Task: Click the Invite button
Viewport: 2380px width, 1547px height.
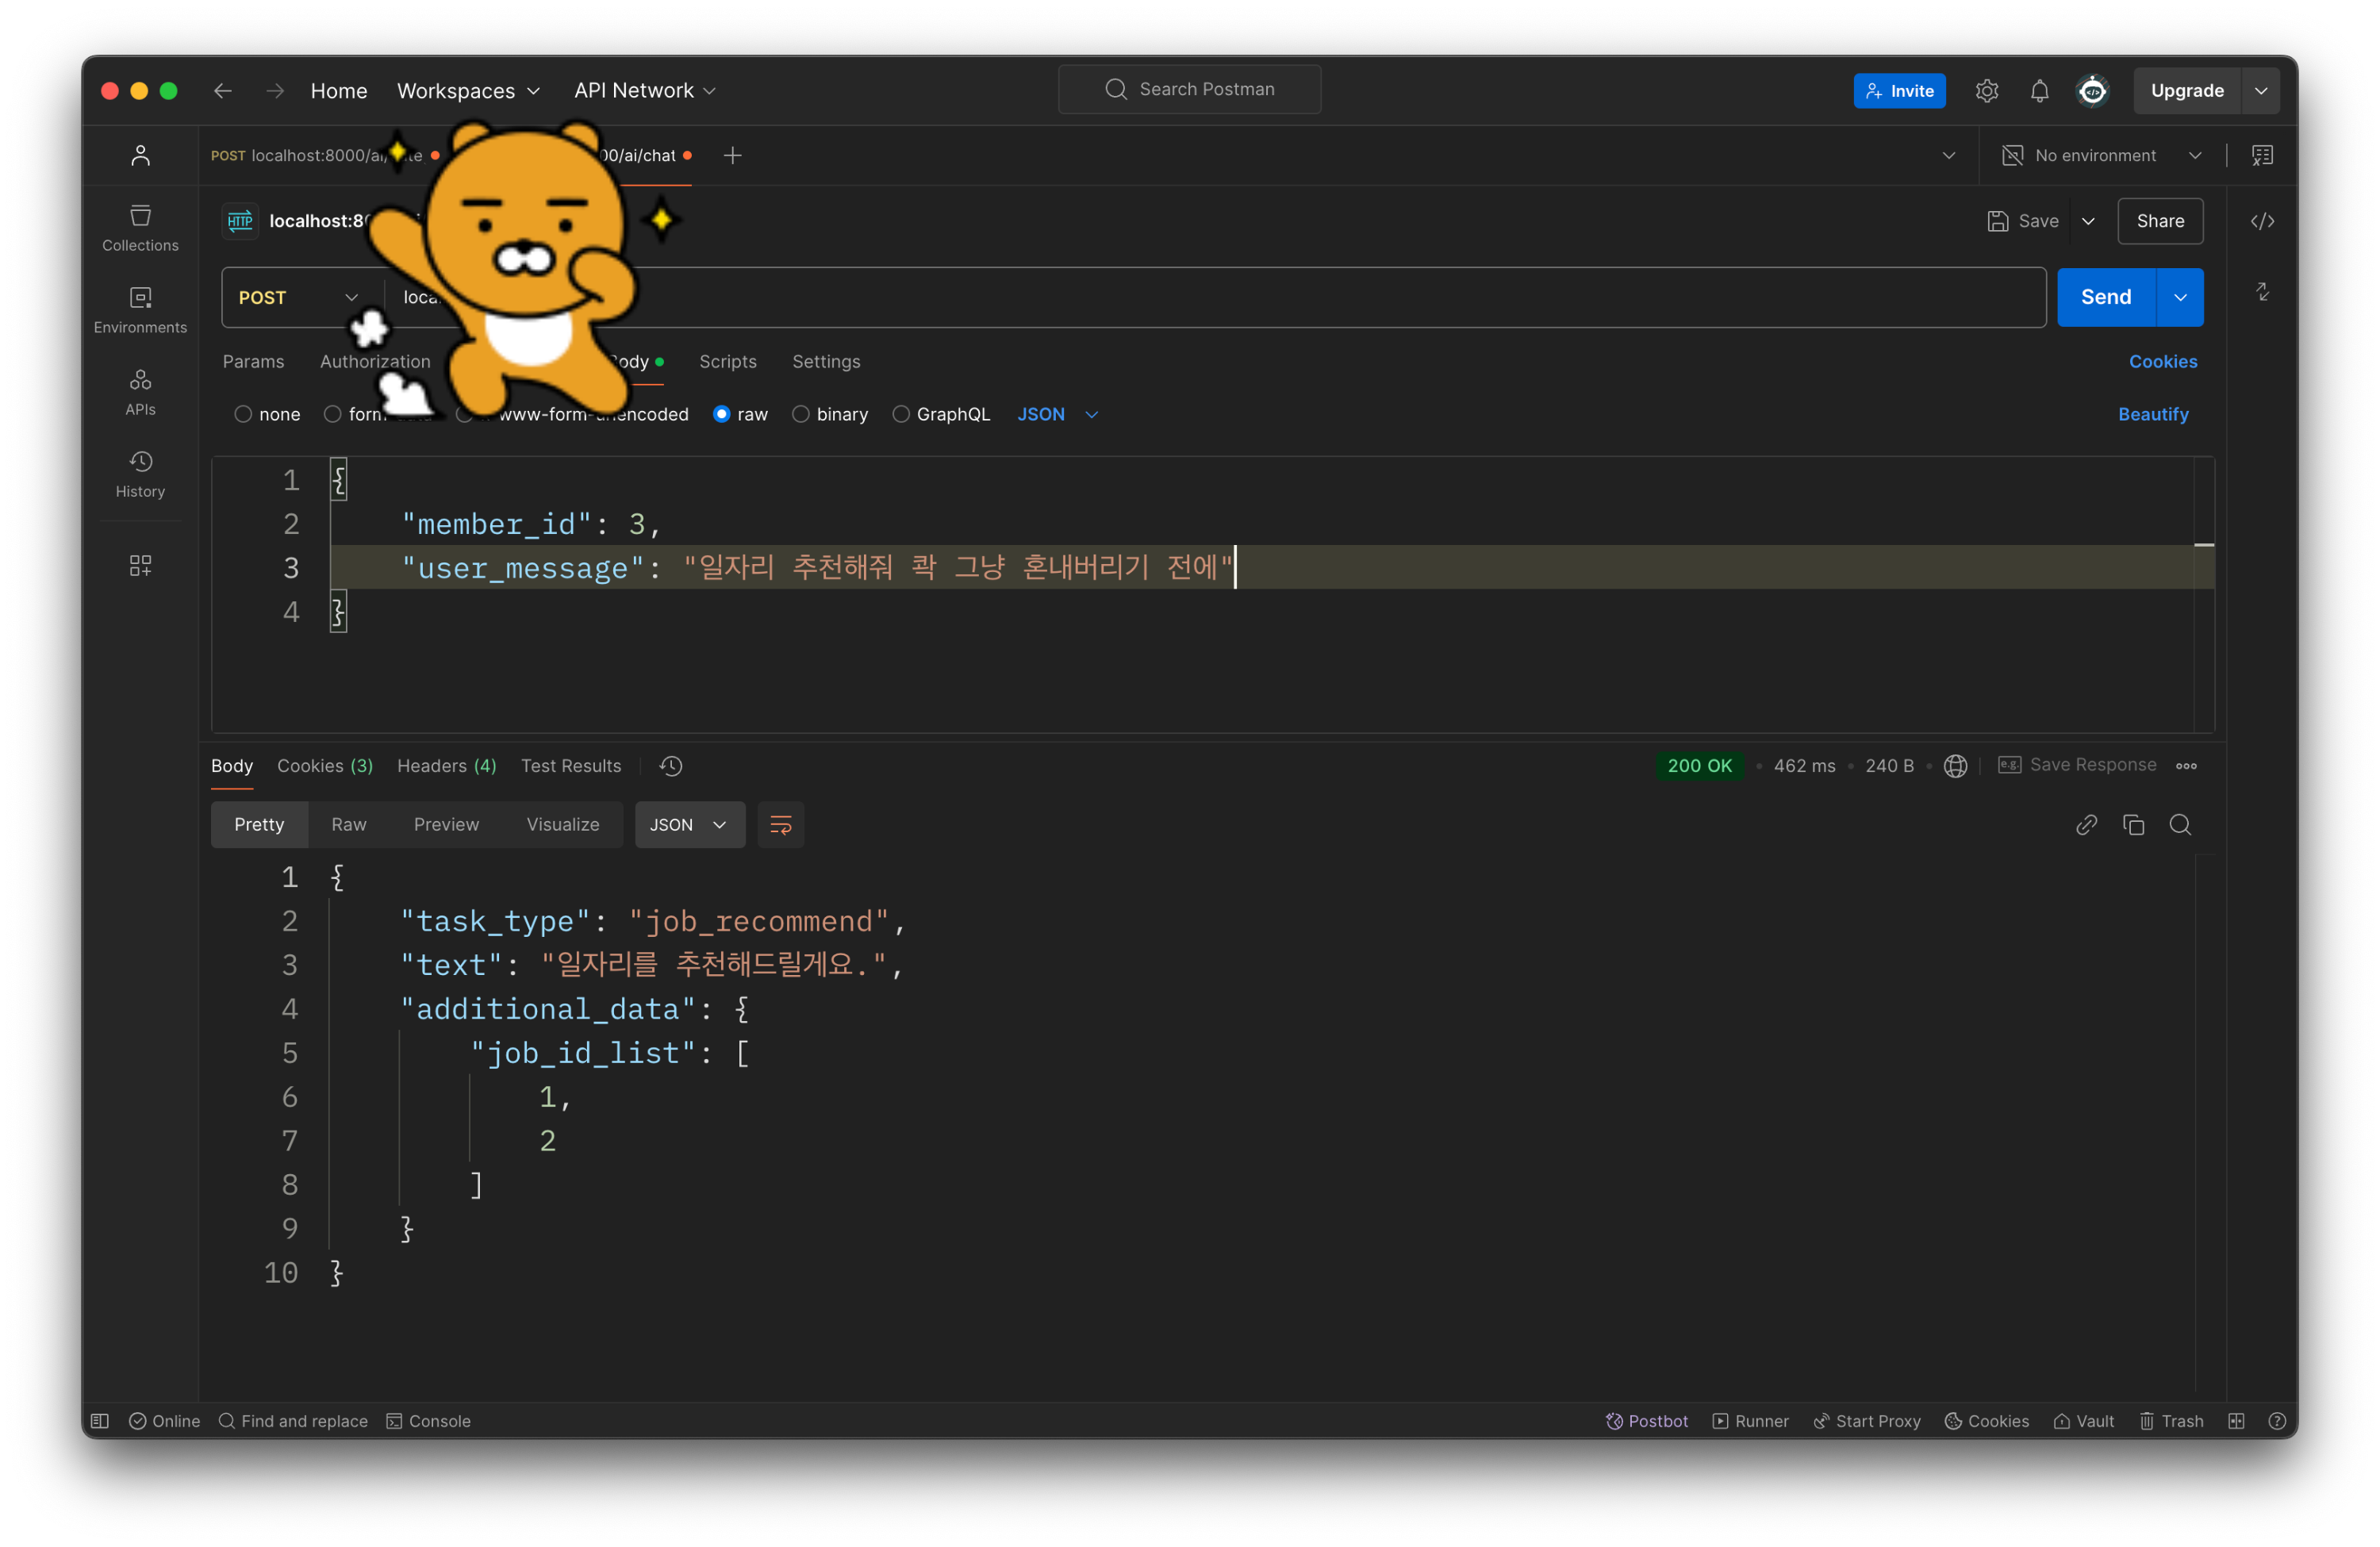Action: click(x=1900, y=91)
